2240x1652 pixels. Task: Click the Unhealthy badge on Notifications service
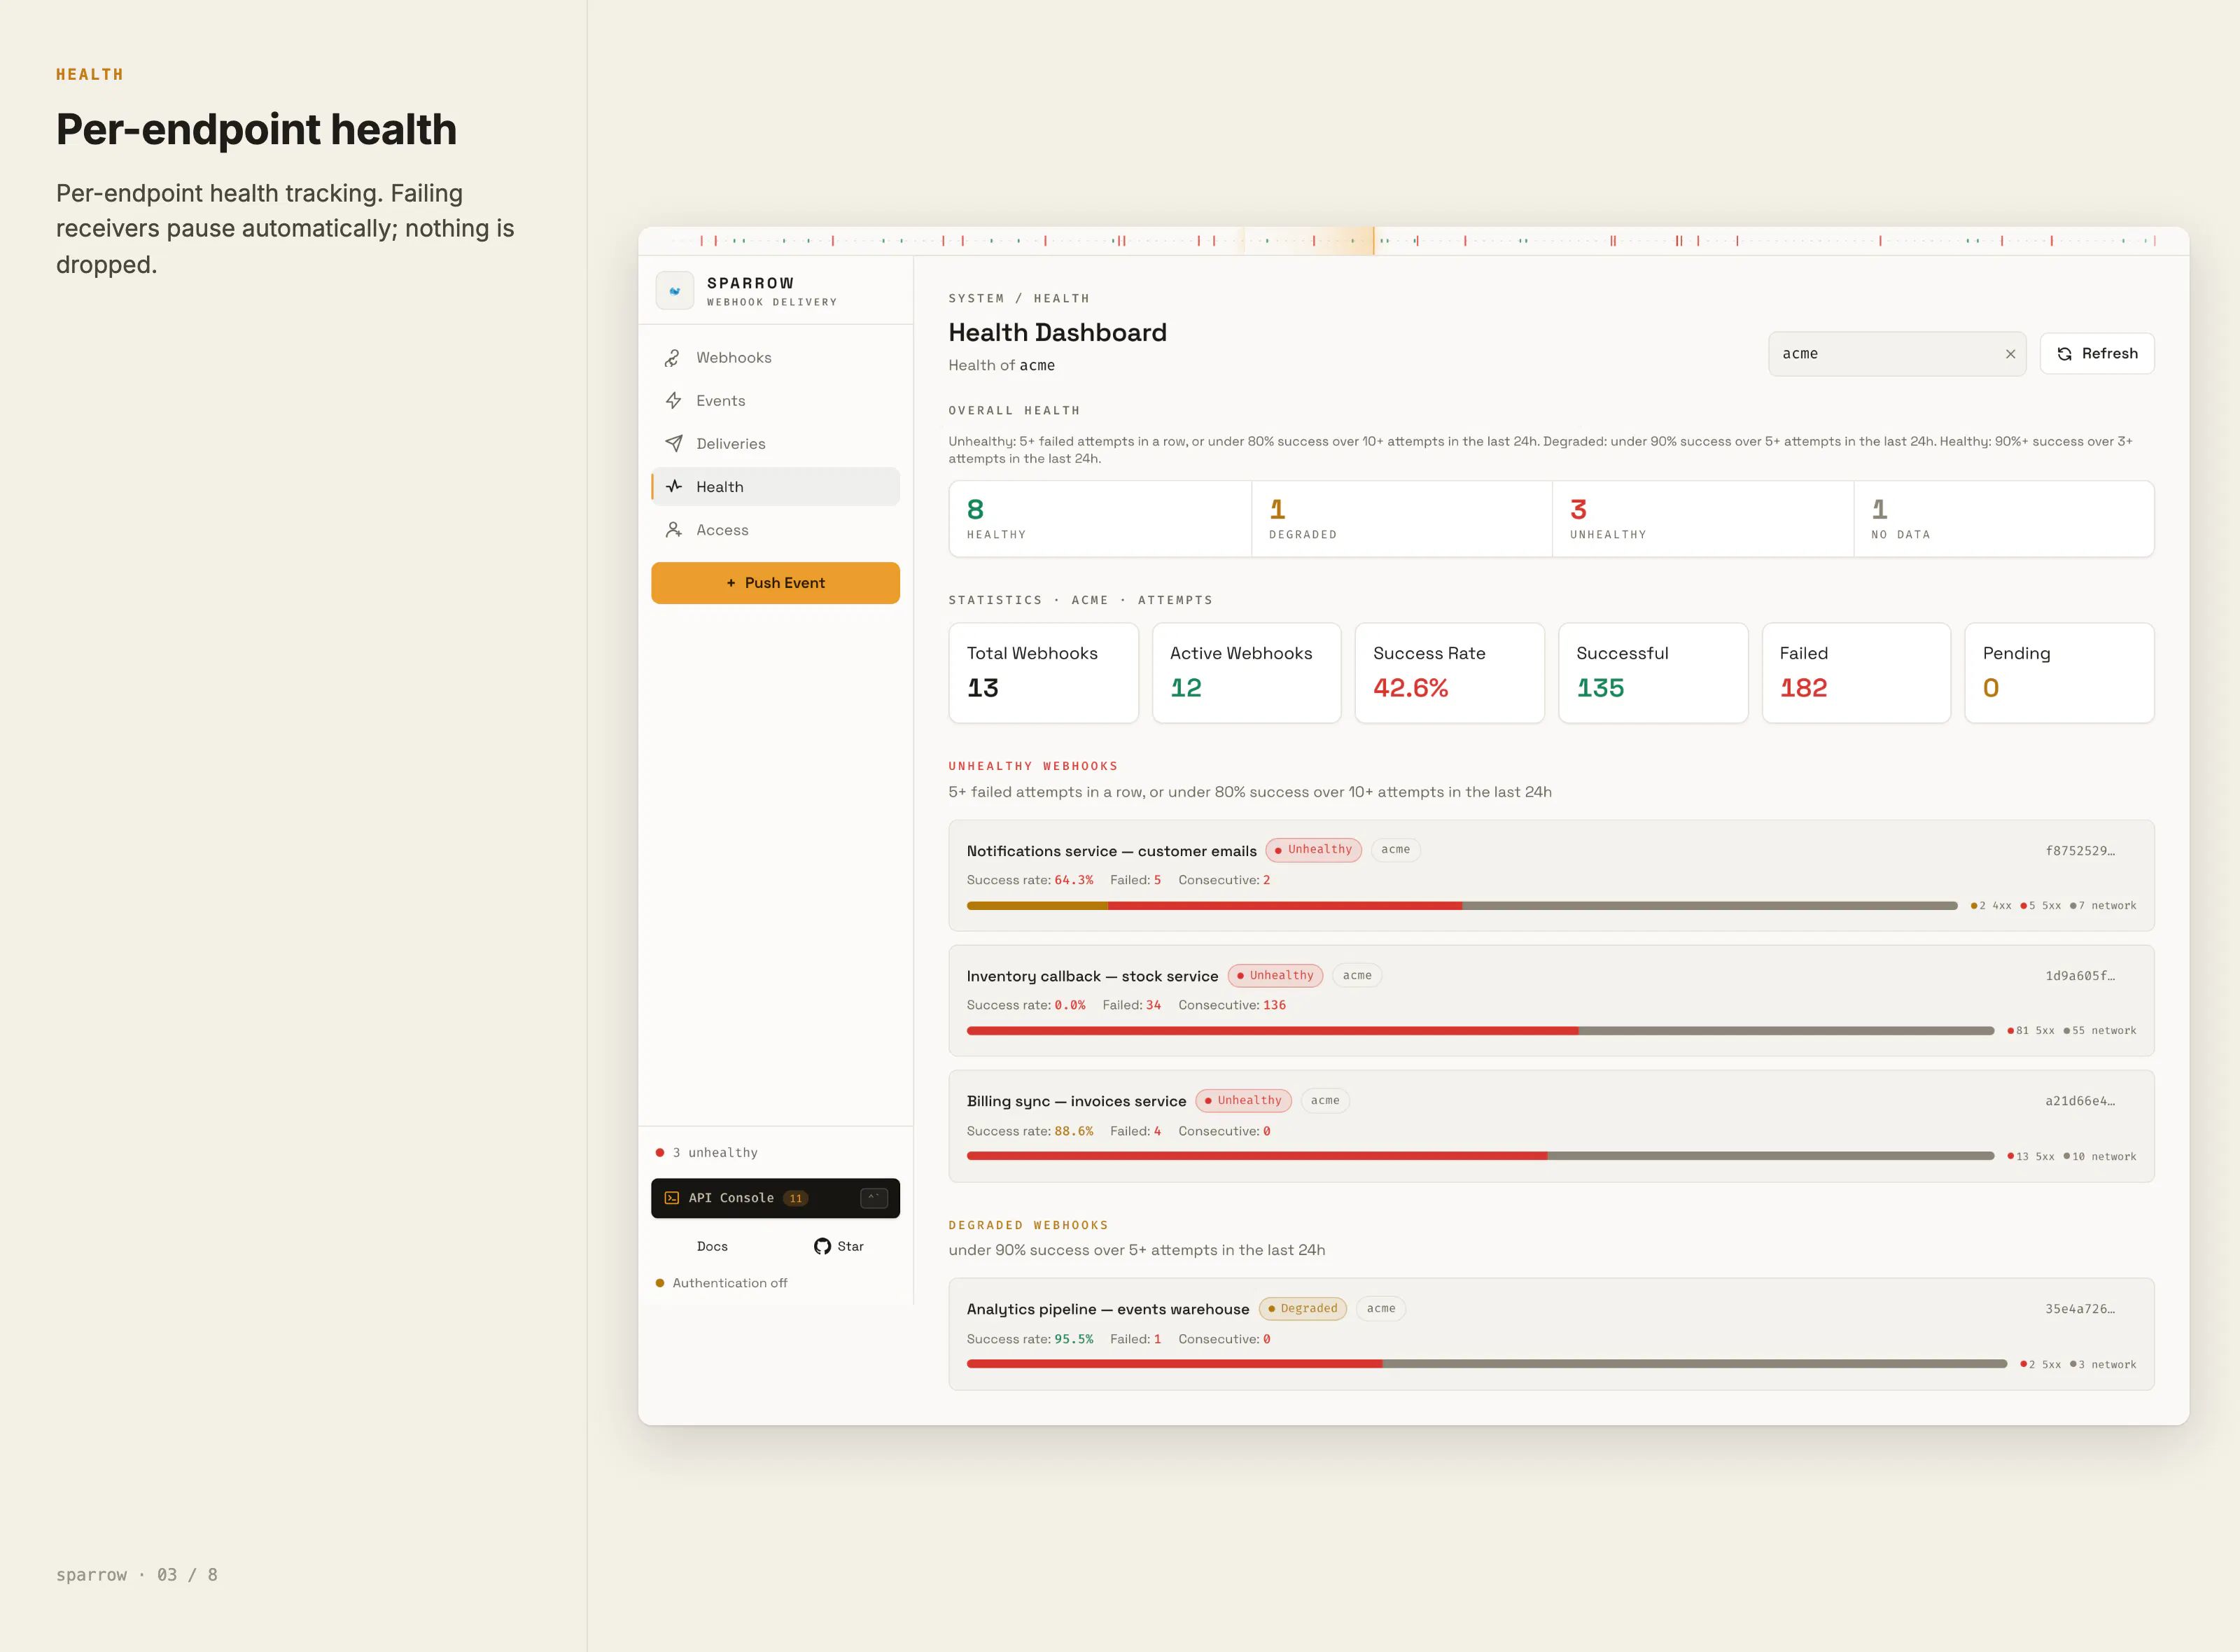1314,850
